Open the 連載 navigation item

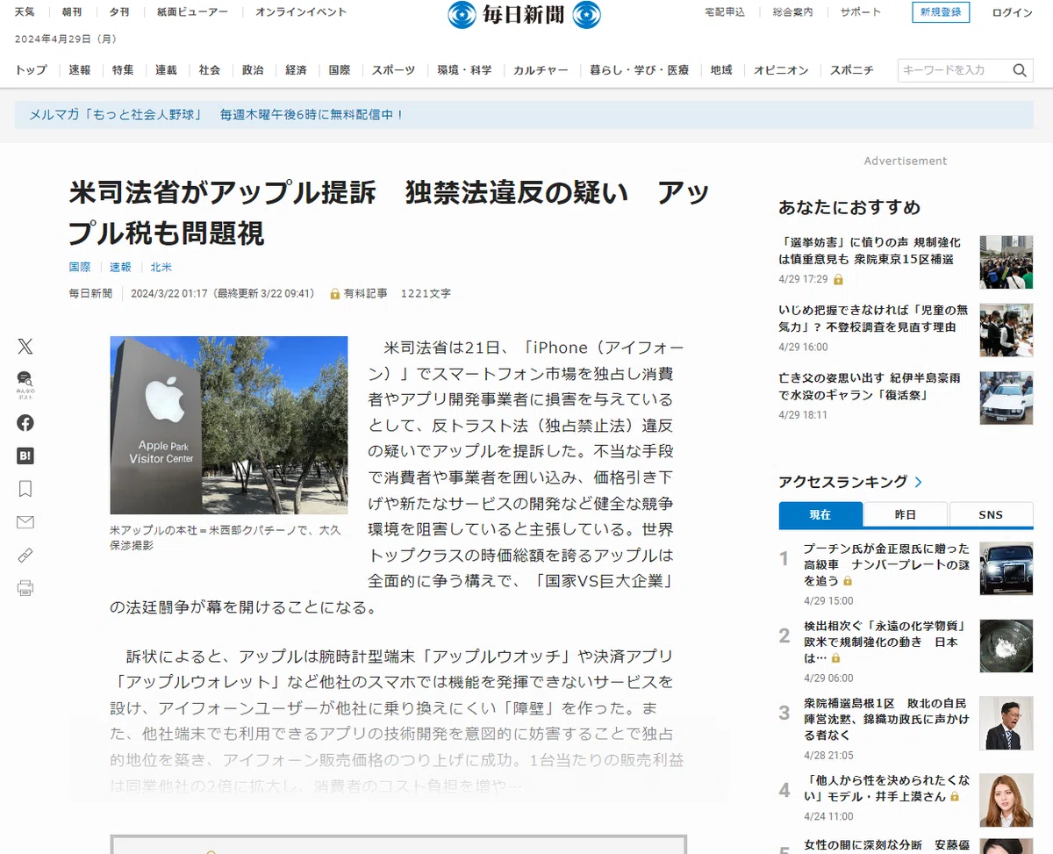coord(166,70)
